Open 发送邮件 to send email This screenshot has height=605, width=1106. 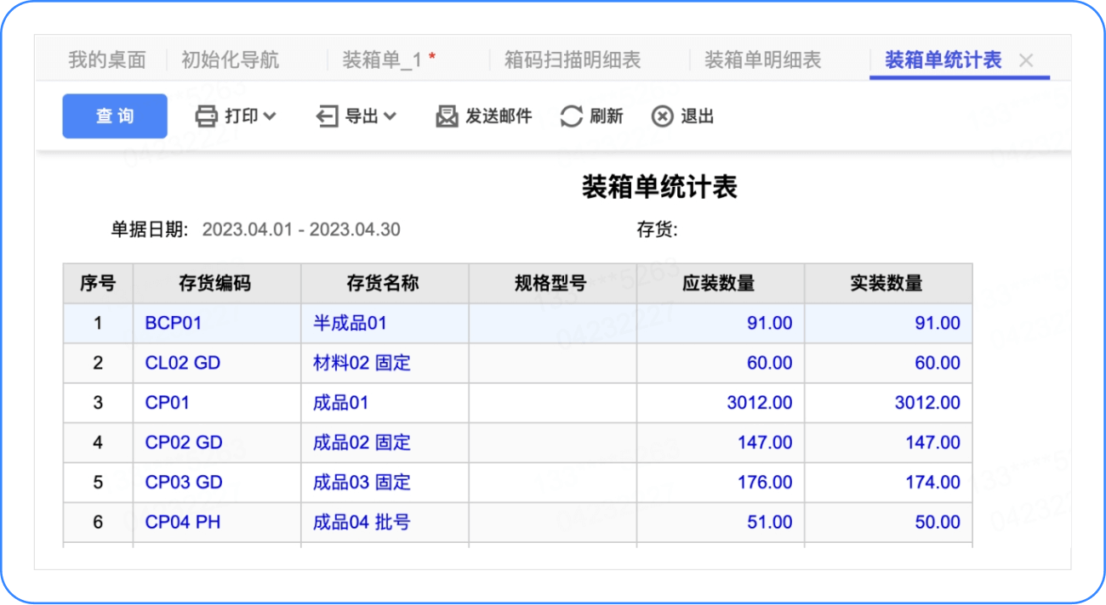[x=485, y=116]
